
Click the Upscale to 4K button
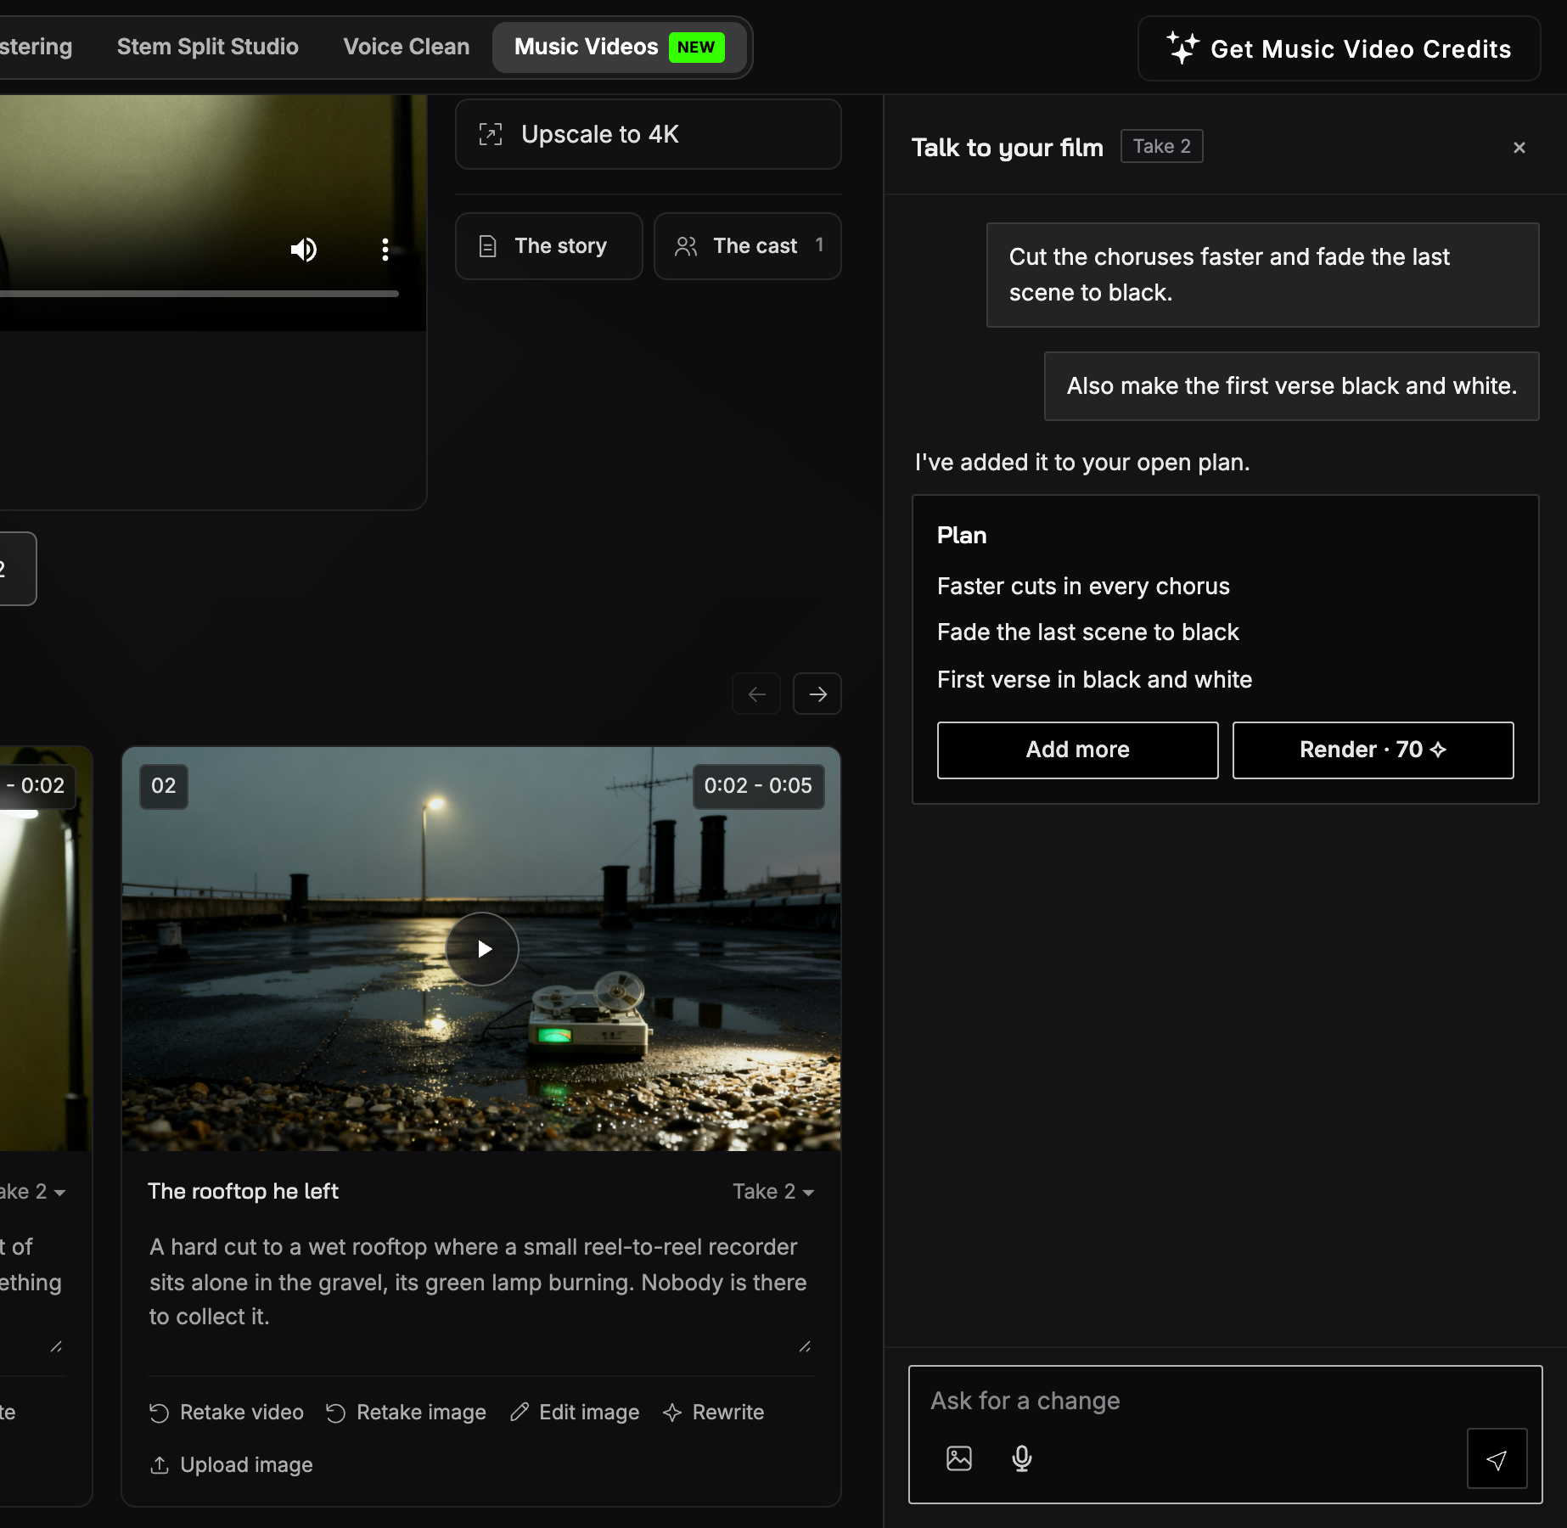coord(649,134)
